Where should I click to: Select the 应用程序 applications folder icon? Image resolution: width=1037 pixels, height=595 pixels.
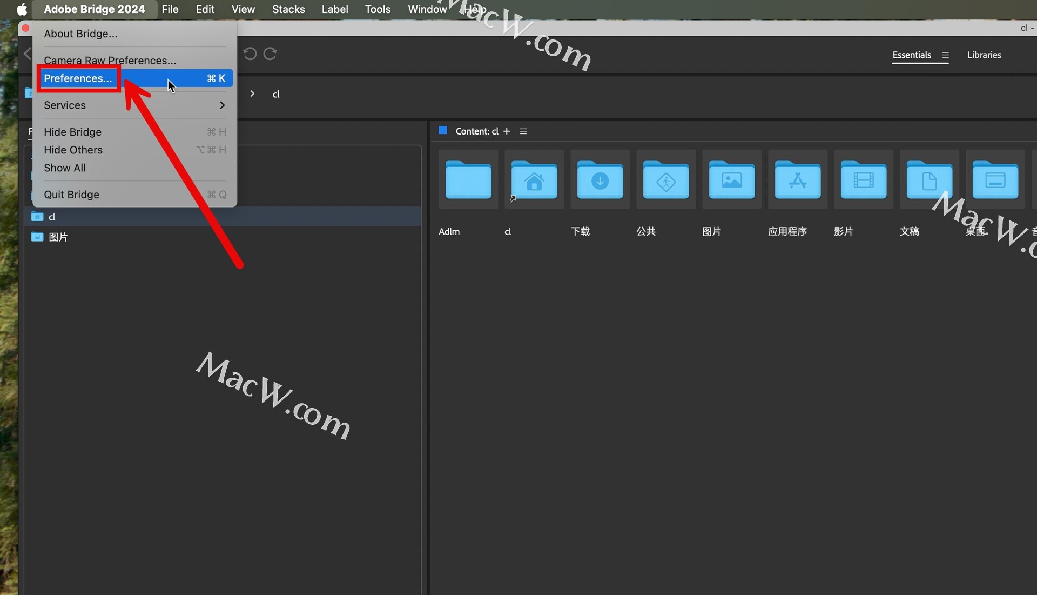pyautogui.click(x=798, y=179)
